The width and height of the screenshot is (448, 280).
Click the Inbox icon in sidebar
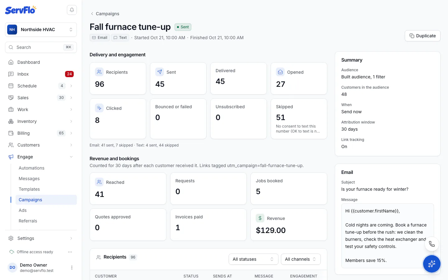point(11,74)
